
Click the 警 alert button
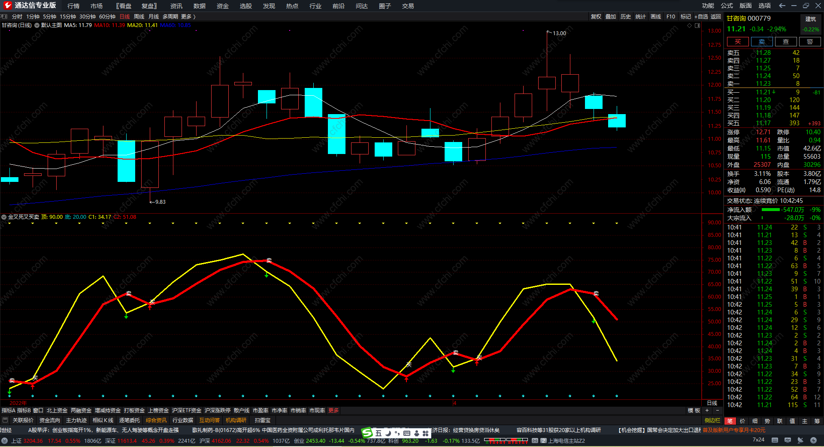tap(810, 42)
